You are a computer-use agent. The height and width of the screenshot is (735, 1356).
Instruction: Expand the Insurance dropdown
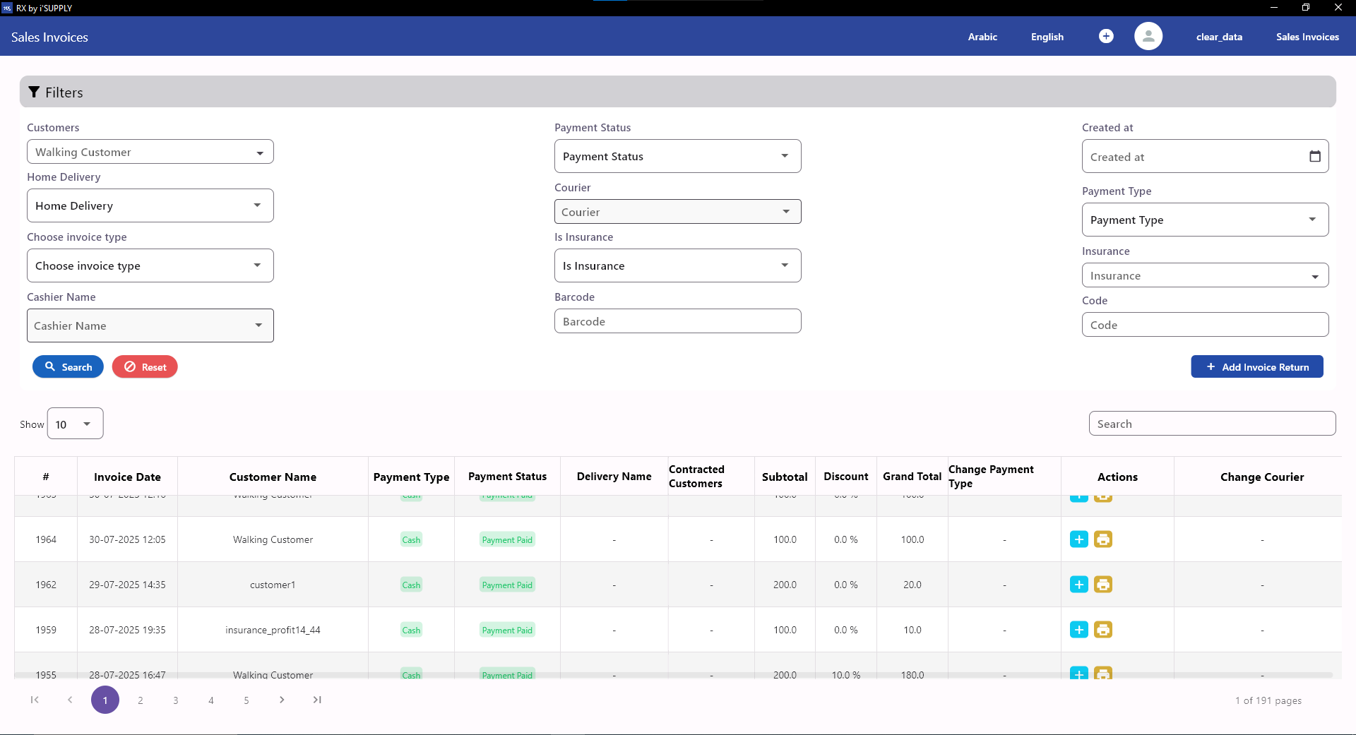tap(1206, 275)
